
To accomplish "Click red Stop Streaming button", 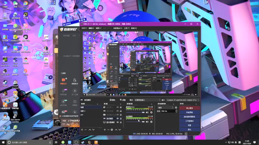I will click(x=189, y=108).
